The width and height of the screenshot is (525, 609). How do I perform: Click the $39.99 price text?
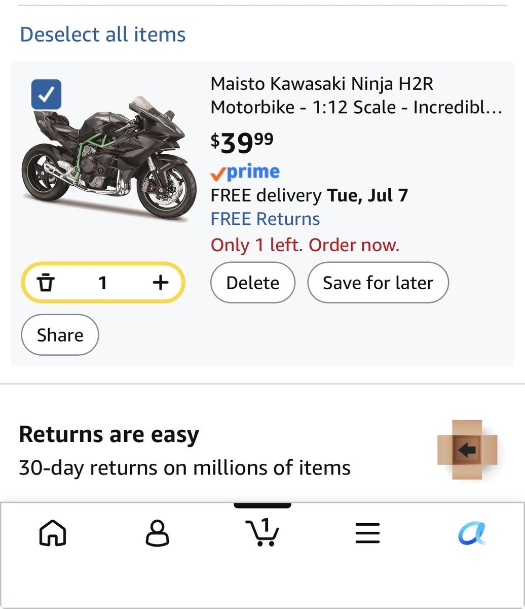click(x=242, y=142)
